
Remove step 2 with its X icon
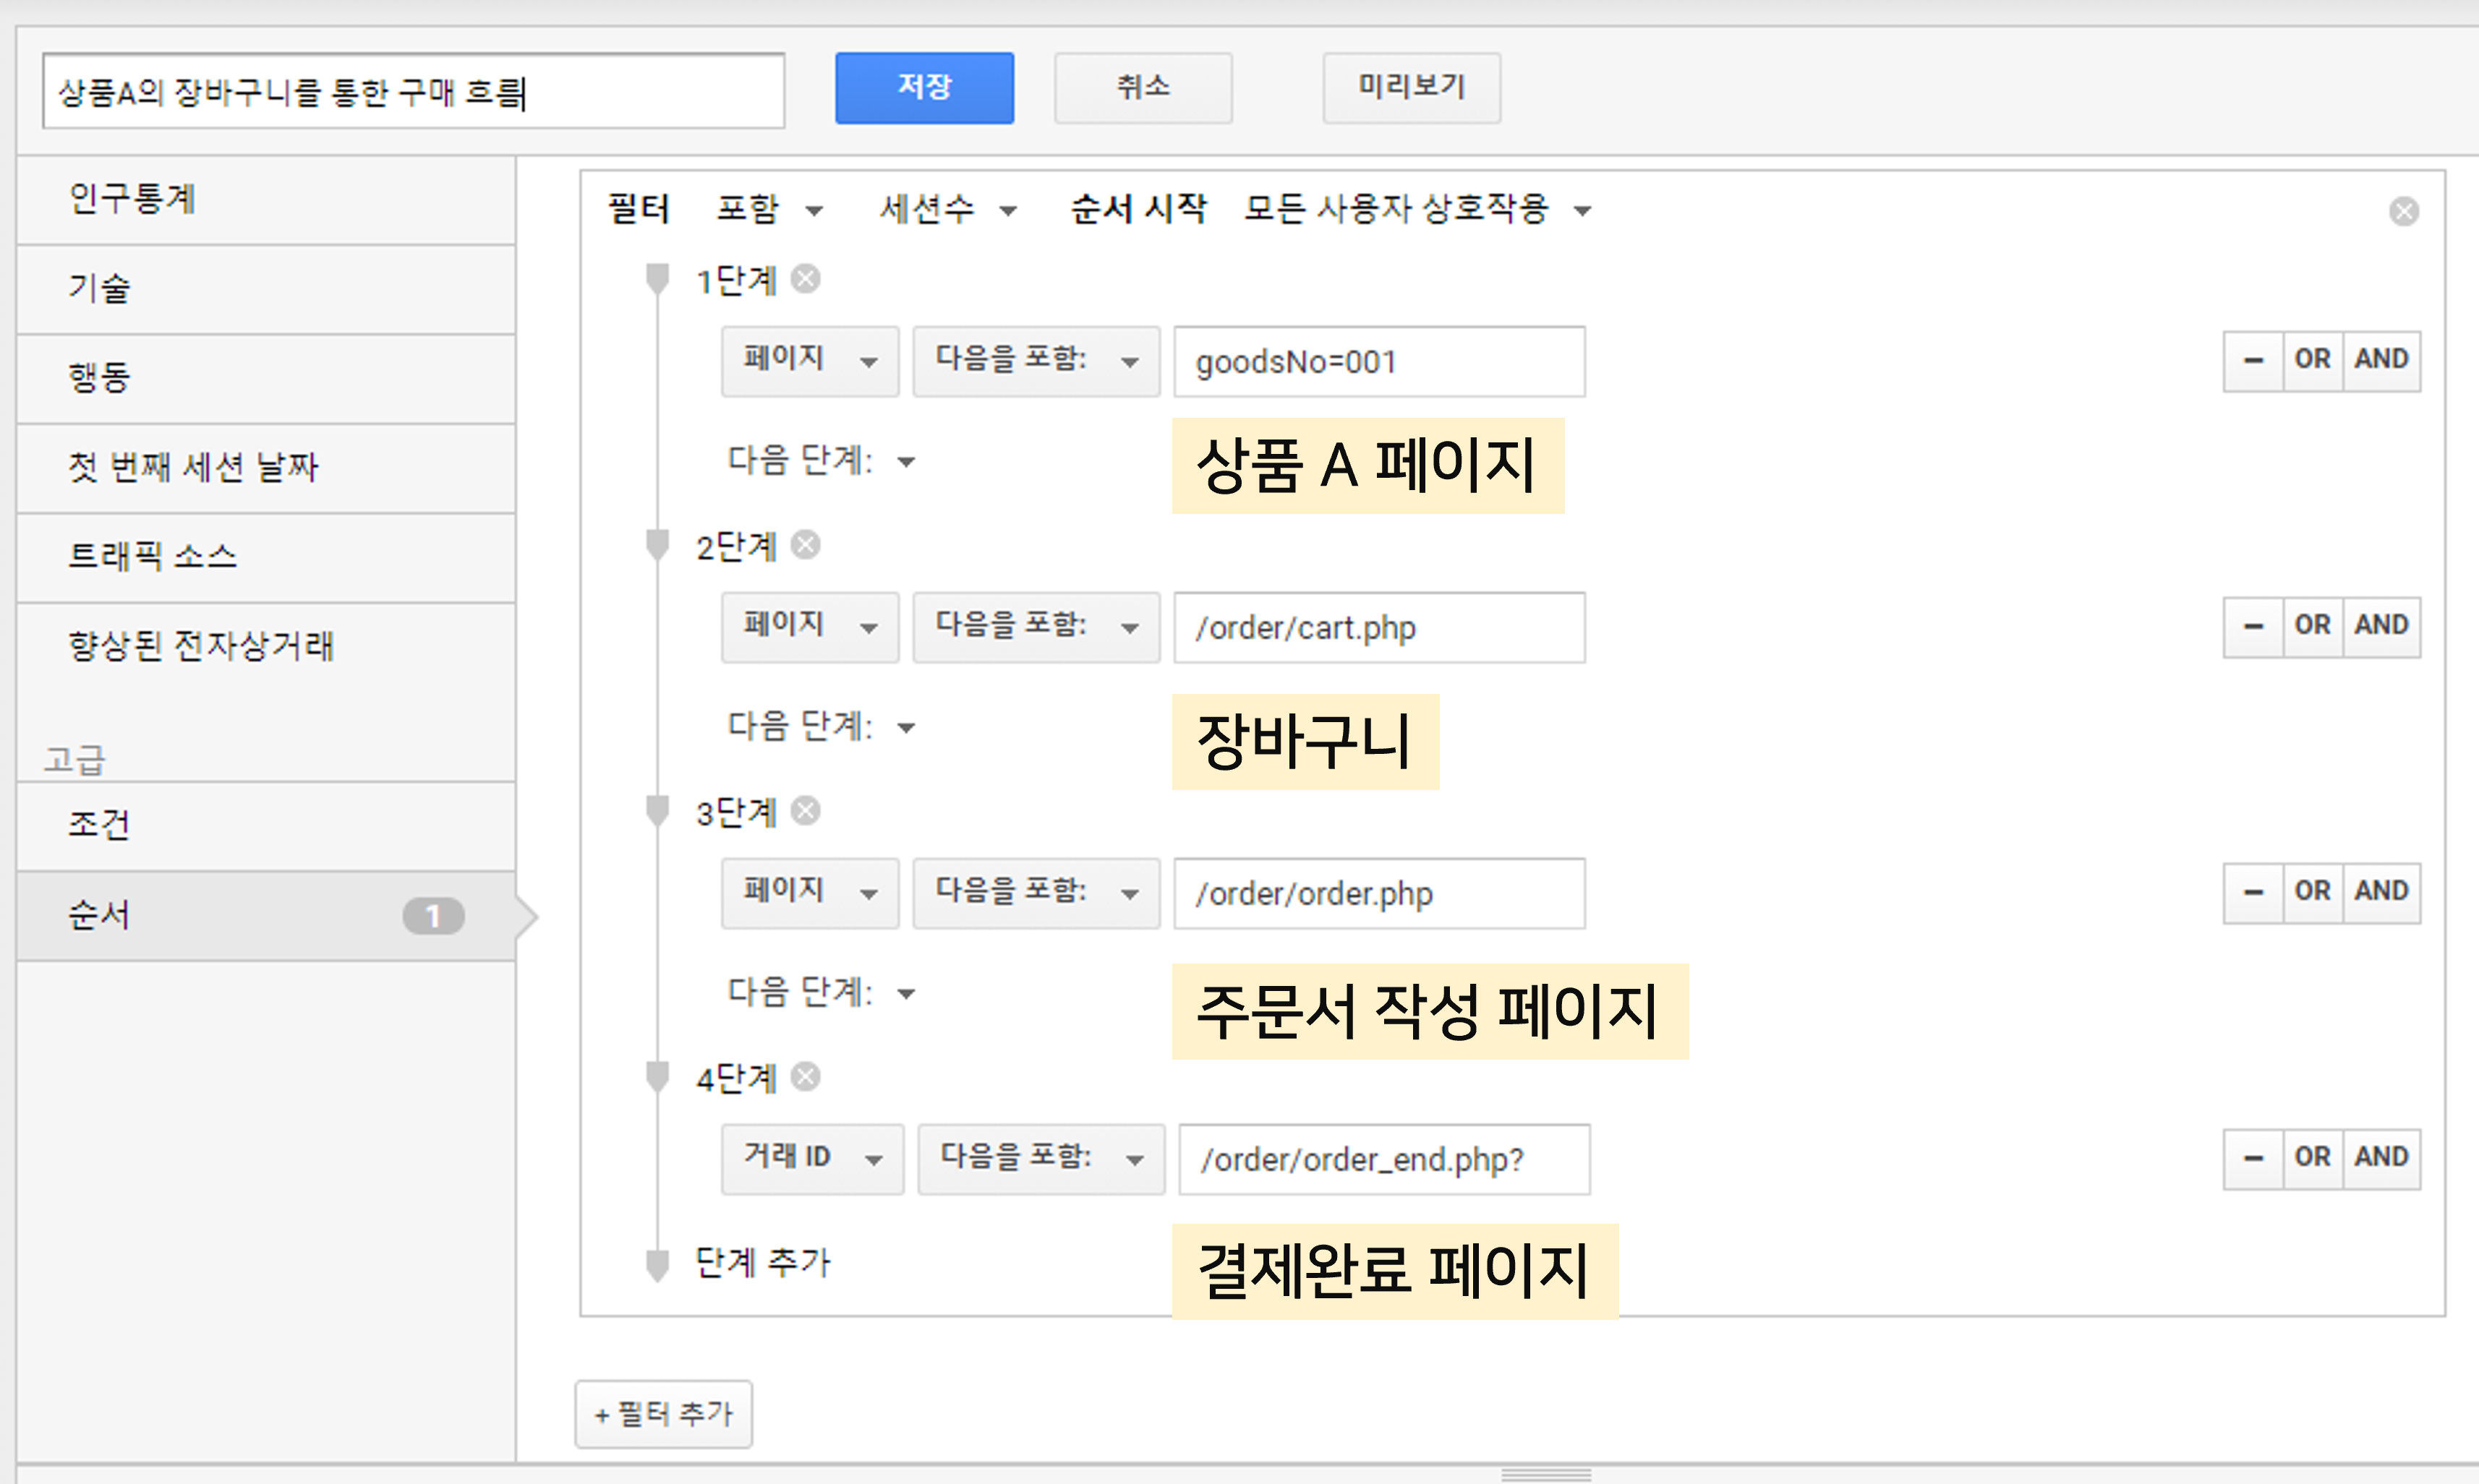coord(806,545)
